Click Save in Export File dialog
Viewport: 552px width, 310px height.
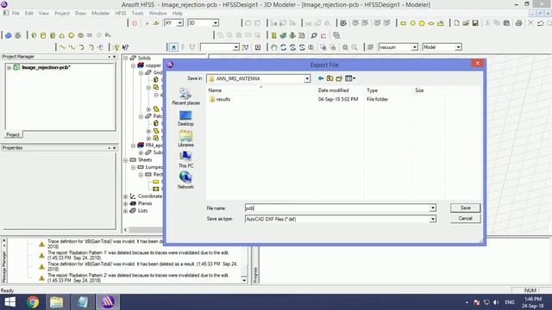(465, 208)
